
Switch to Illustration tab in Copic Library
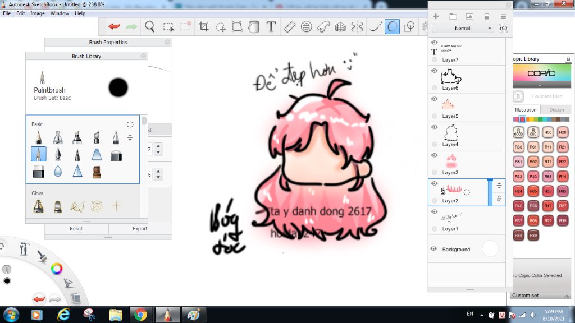pyautogui.click(x=526, y=109)
